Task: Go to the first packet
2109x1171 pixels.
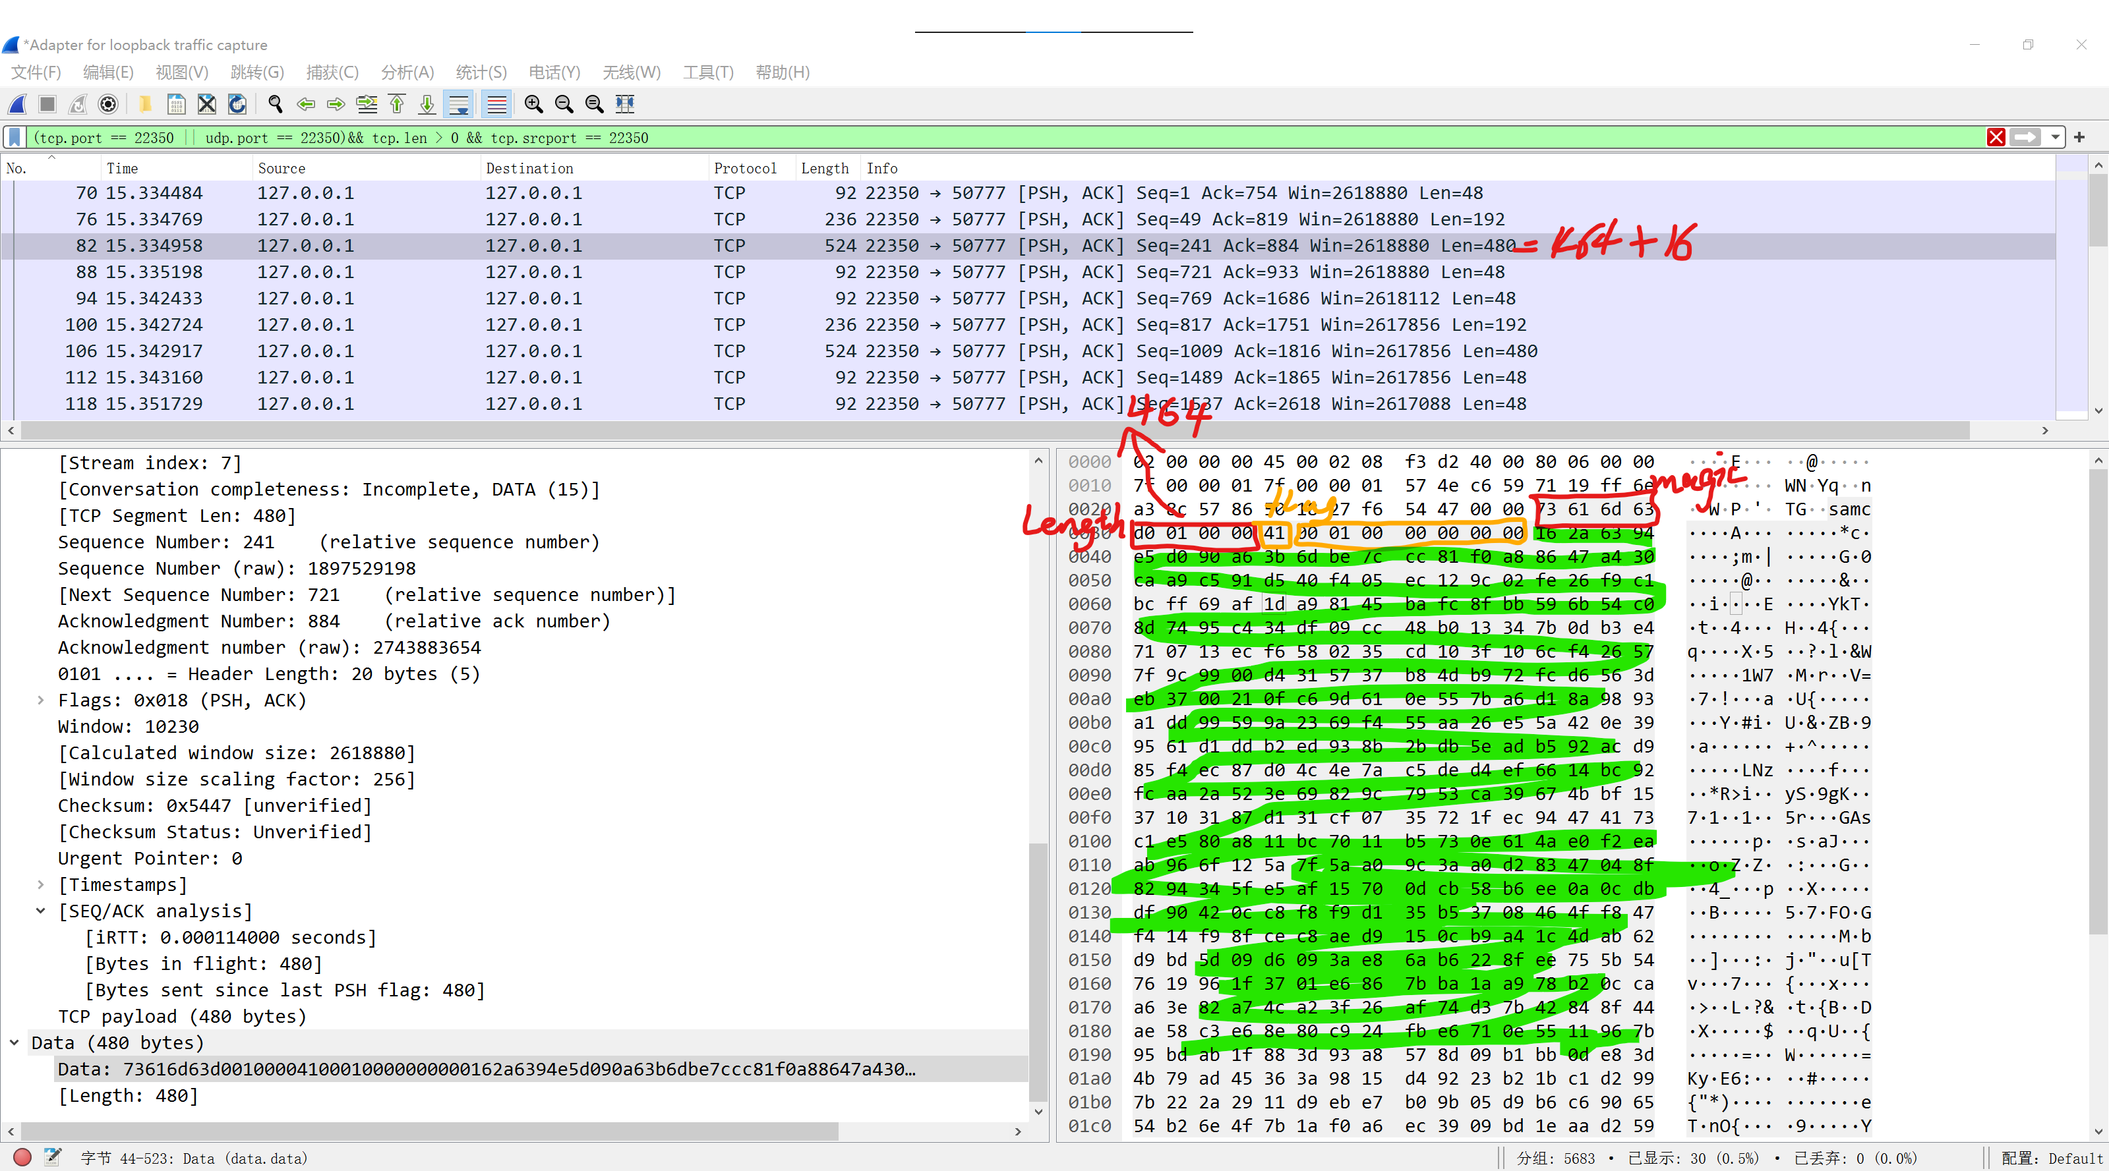Action: 397,104
